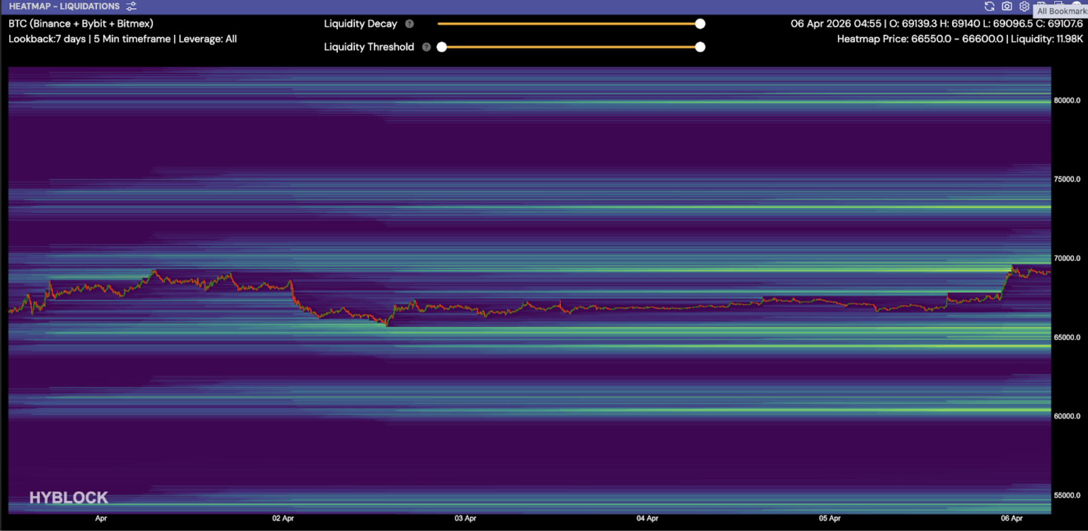Click the All Bookmarks tooltip label
This screenshot has width=1088, height=531.
tap(1061, 11)
